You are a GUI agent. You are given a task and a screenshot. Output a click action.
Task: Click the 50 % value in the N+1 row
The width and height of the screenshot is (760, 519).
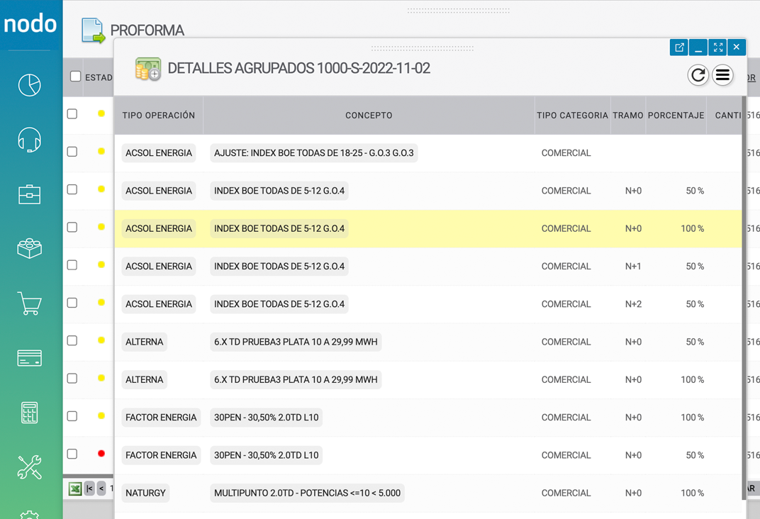tap(695, 267)
